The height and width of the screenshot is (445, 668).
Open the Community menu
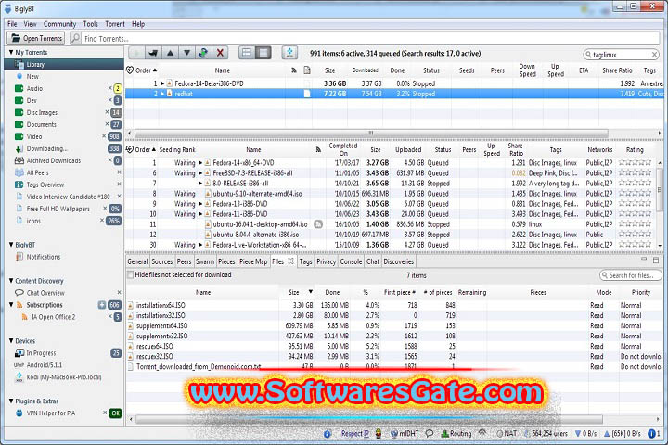pos(59,24)
